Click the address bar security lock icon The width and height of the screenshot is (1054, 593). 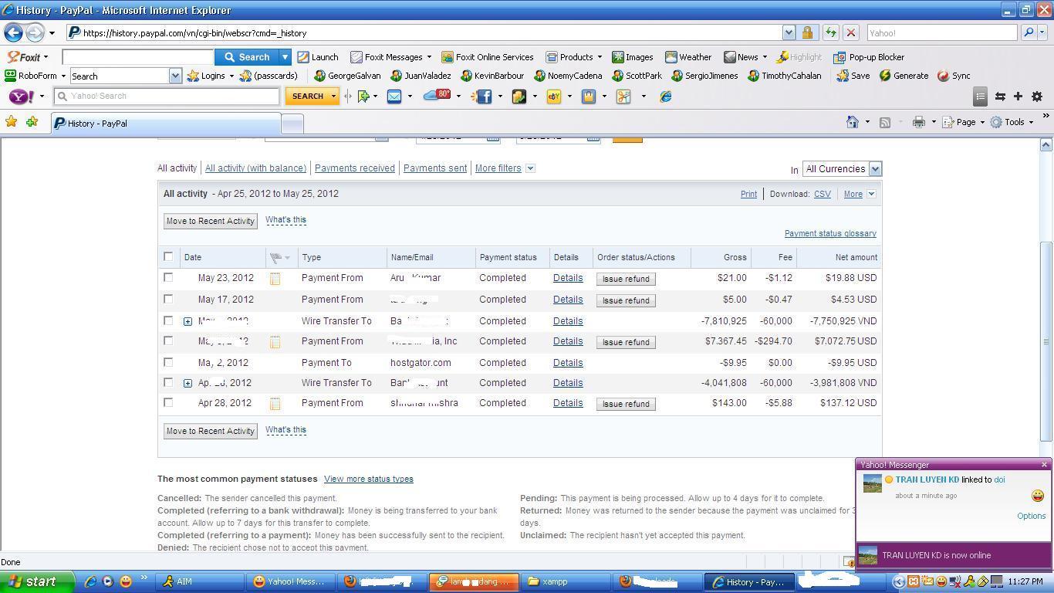[807, 32]
